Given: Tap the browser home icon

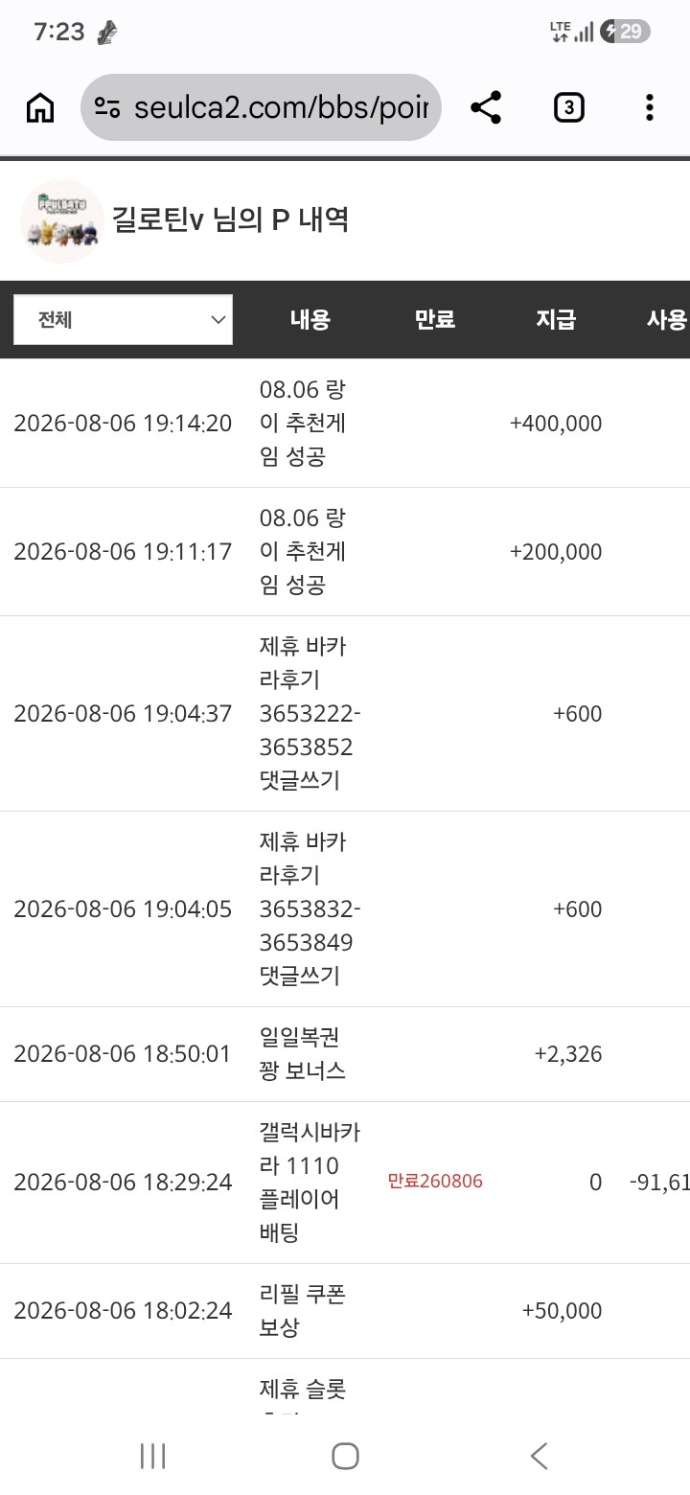Looking at the screenshot, I should 40,108.
